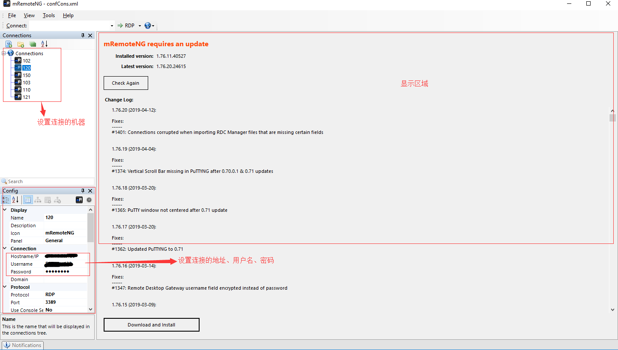Select connection 121 in the tree

(27, 97)
